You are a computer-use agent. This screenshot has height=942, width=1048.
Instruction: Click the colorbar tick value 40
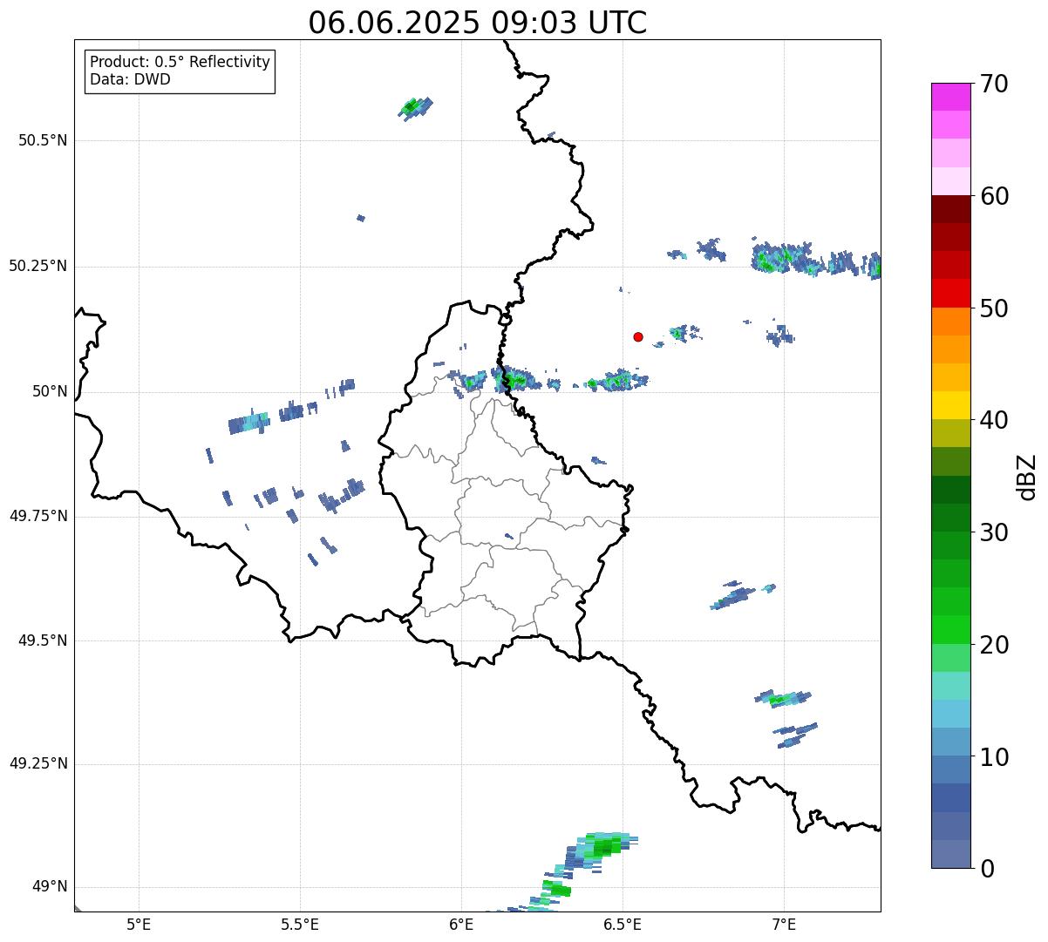tap(994, 420)
